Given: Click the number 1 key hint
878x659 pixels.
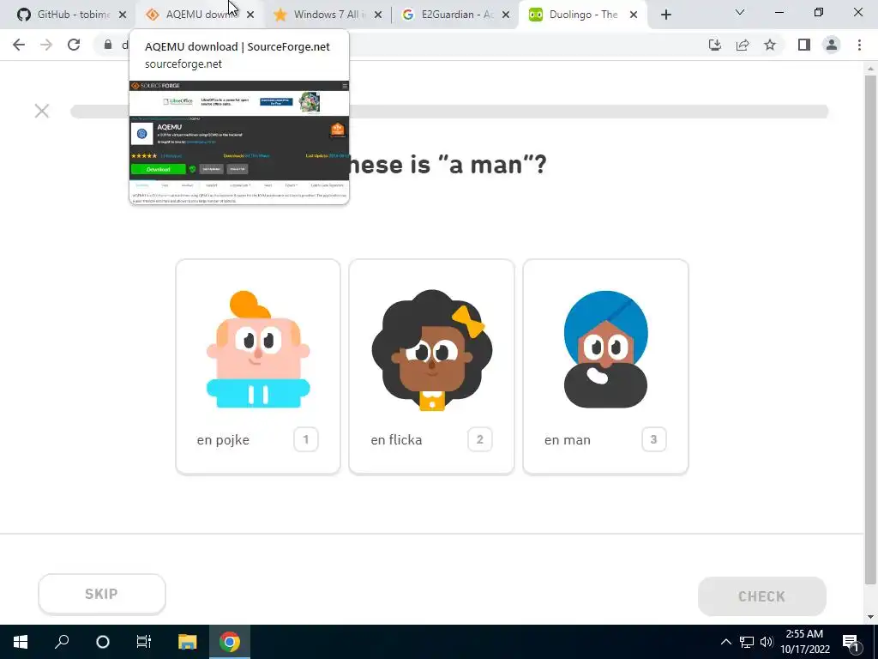Looking at the screenshot, I should (306, 439).
